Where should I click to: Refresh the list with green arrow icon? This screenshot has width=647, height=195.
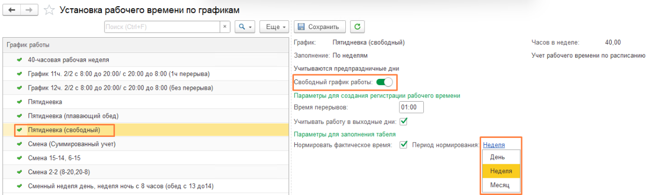point(357,26)
